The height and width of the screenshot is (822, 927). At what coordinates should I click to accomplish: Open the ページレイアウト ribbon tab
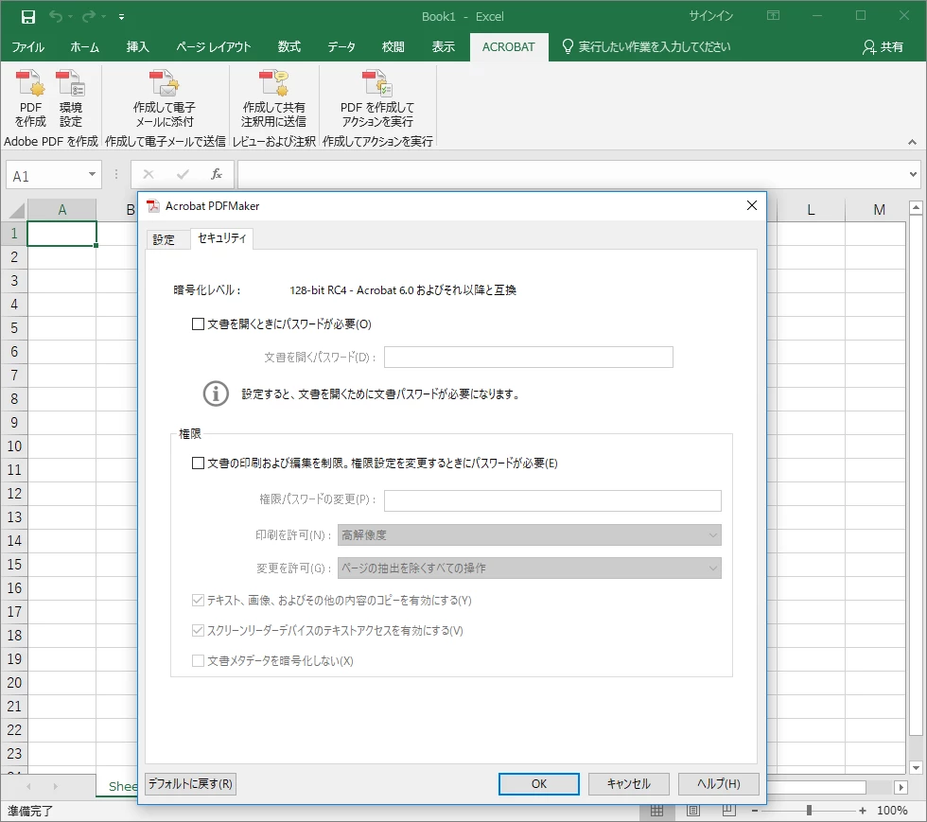click(214, 46)
